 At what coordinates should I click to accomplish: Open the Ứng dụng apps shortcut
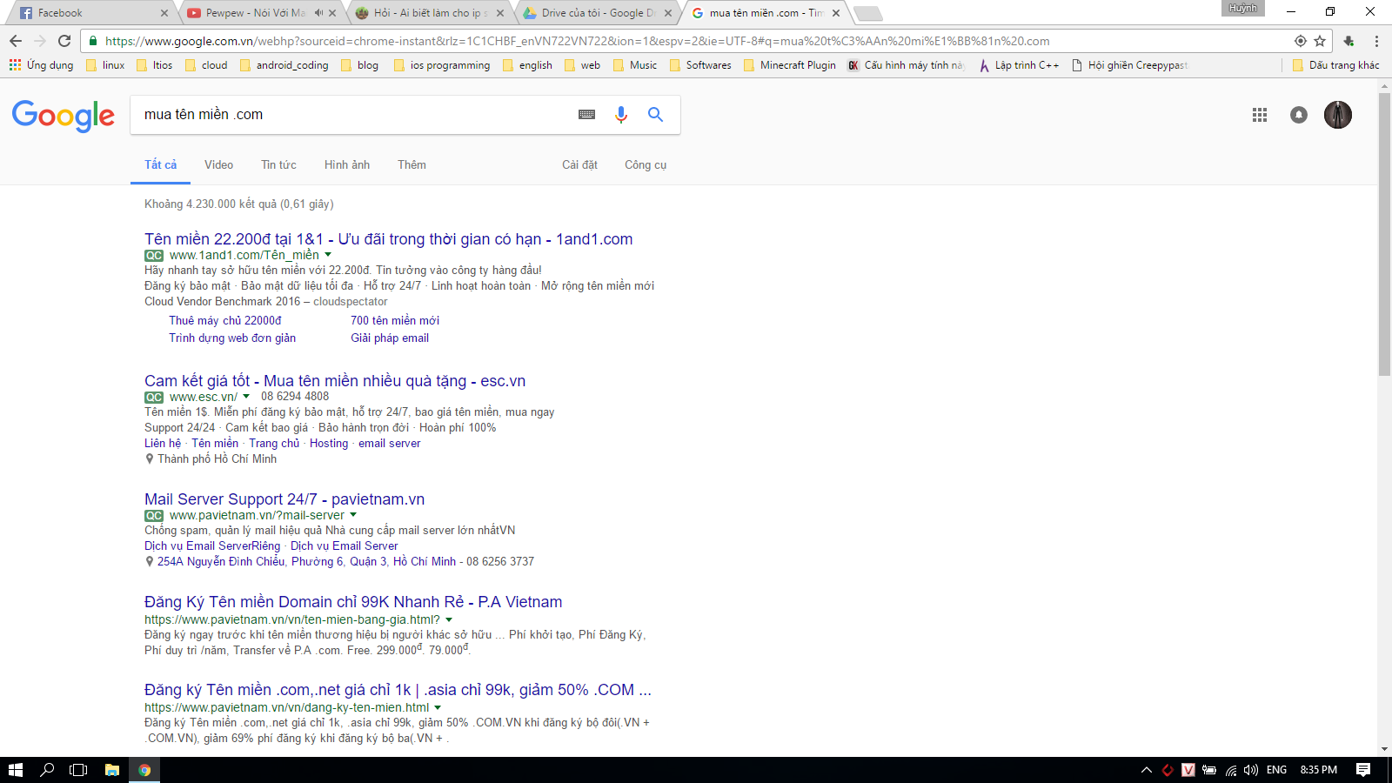pos(41,65)
